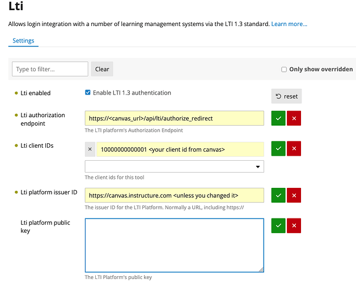Screen dimensions: 356x283
Task: Select the Lti enabled setting label
Action: (x=35, y=93)
